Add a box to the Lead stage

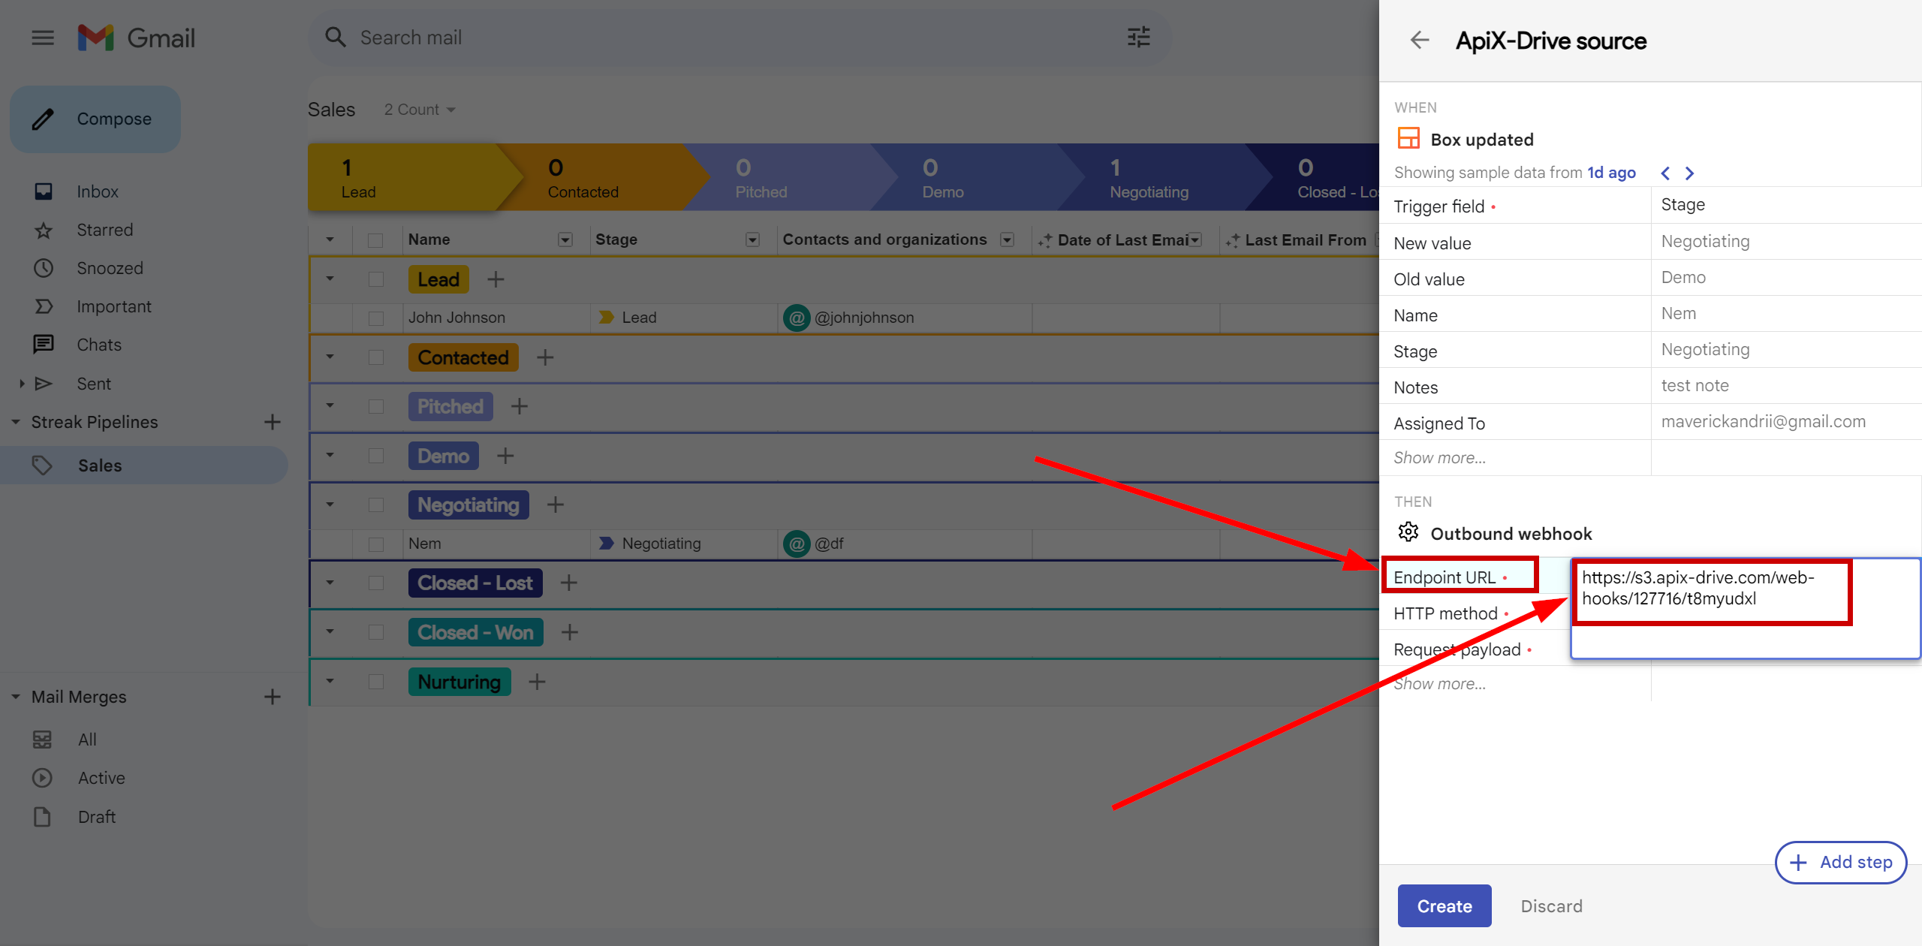point(496,279)
